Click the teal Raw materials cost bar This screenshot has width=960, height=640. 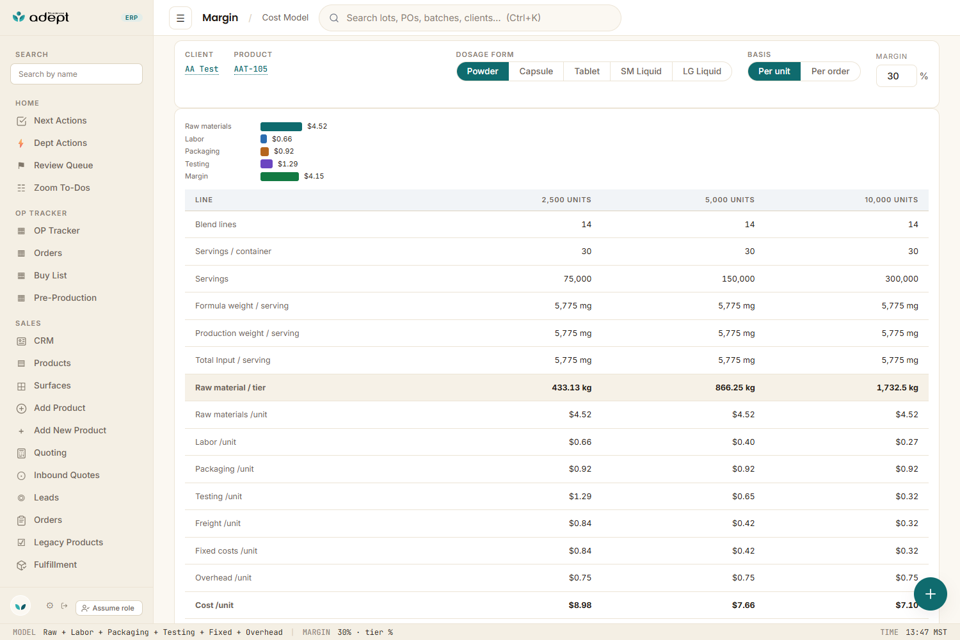[x=281, y=127]
